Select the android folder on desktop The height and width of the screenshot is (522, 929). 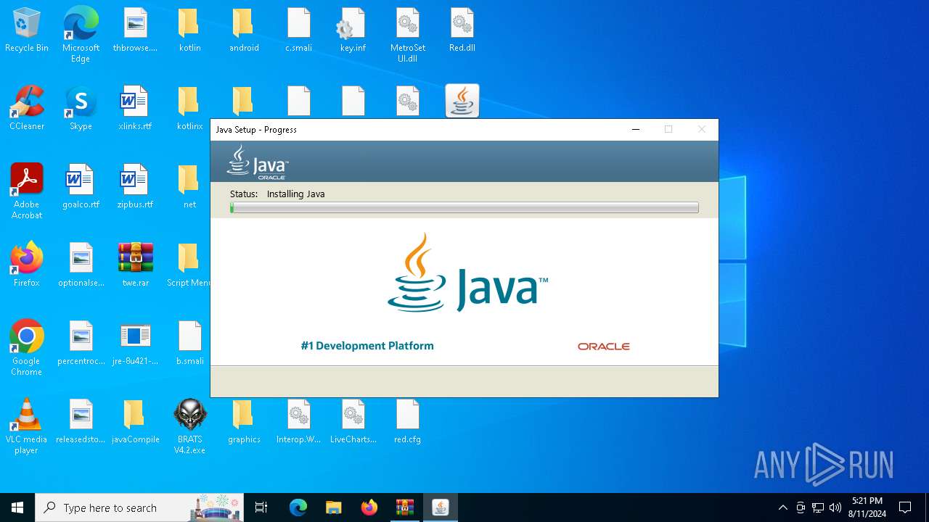pos(244,30)
